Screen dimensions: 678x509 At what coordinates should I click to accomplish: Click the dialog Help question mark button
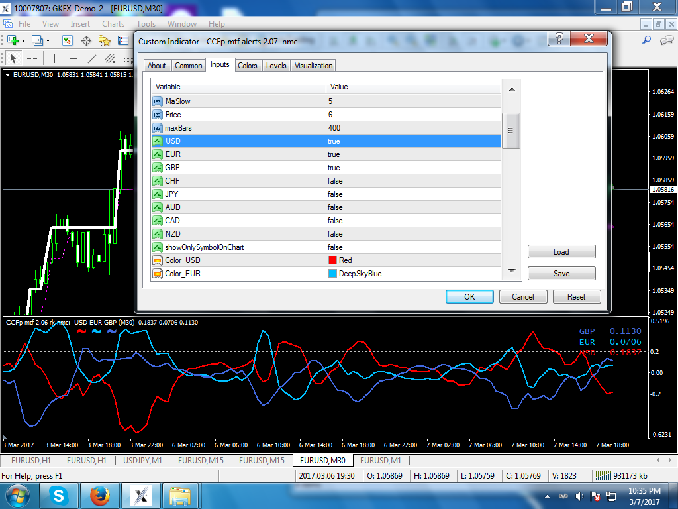(559, 38)
